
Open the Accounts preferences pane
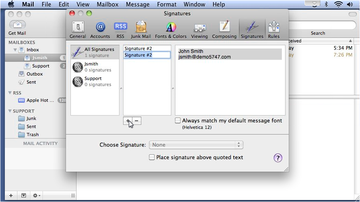click(x=100, y=30)
